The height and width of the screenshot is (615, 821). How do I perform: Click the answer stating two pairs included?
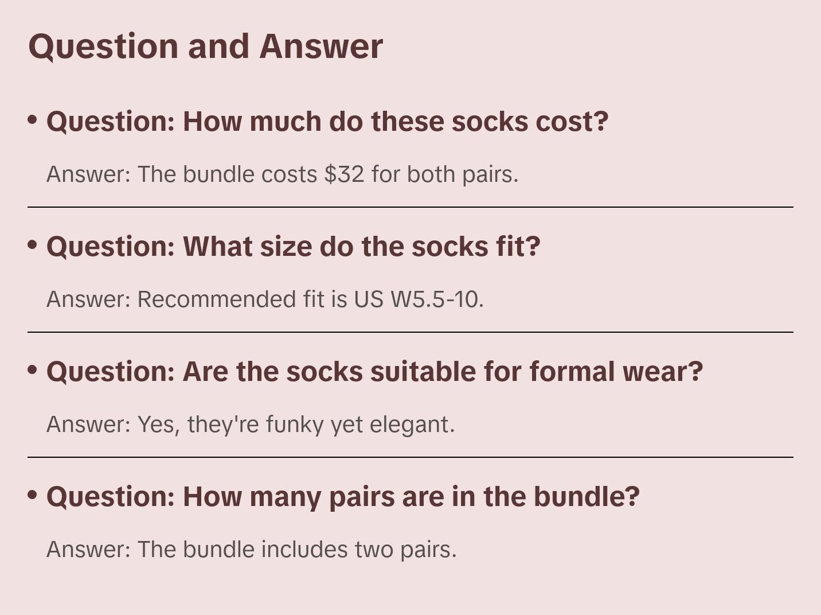(252, 550)
